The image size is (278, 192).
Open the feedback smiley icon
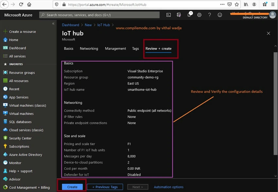click(220, 15)
